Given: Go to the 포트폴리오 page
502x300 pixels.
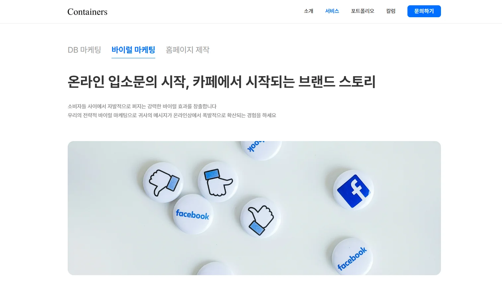Looking at the screenshot, I should click(x=363, y=11).
